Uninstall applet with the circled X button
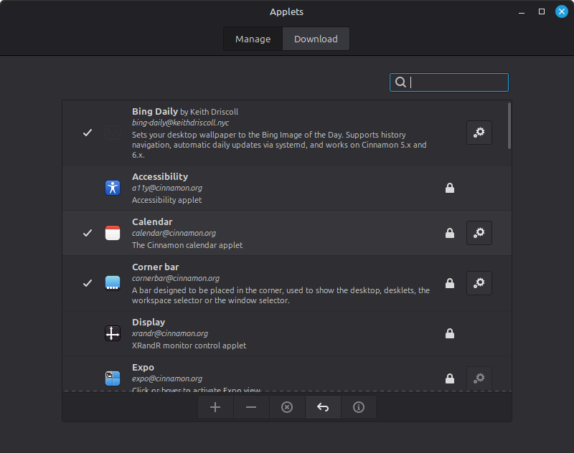This screenshot has width=574, height=453. [287, 407]
